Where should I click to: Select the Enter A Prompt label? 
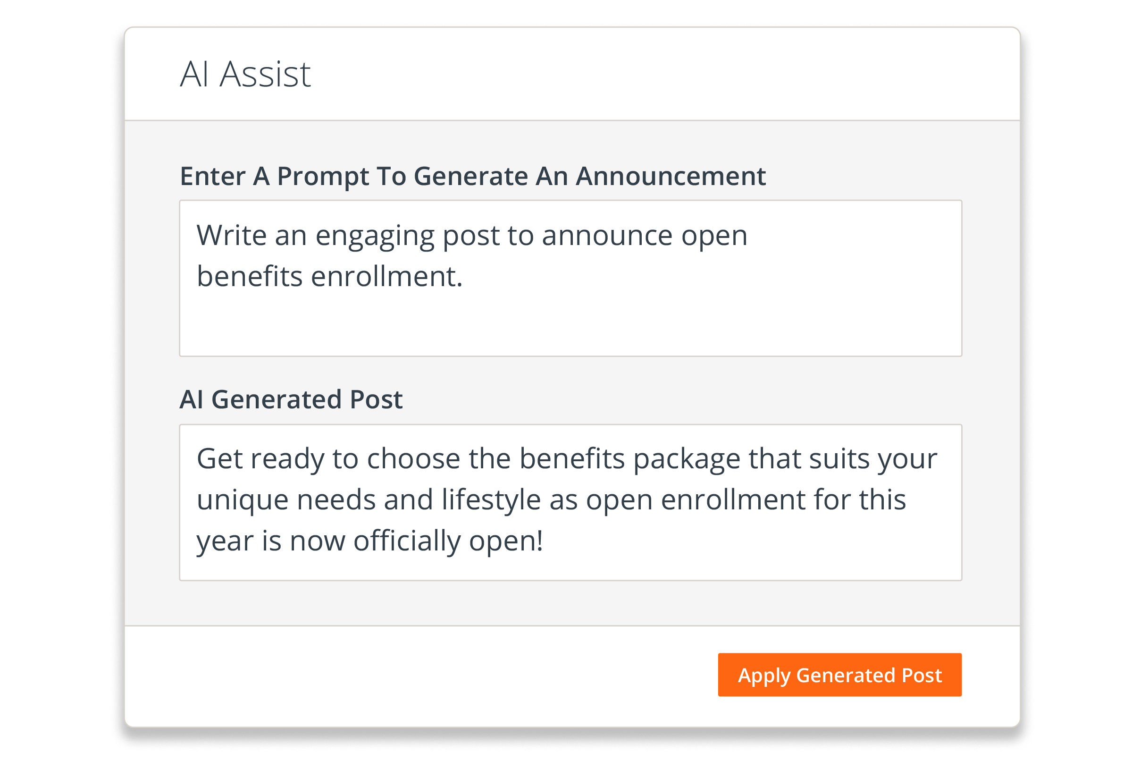click(x=472, y=176)
